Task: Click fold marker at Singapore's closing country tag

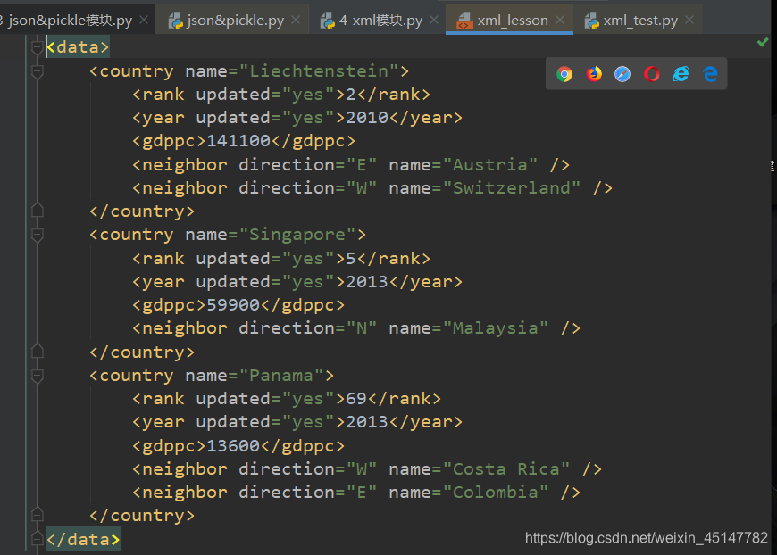Action: [38, 351]
